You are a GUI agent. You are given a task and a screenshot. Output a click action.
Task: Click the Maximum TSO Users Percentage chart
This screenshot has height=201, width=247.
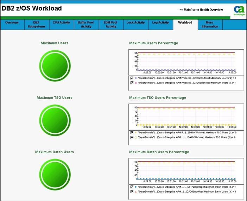[x=186, y=117]
